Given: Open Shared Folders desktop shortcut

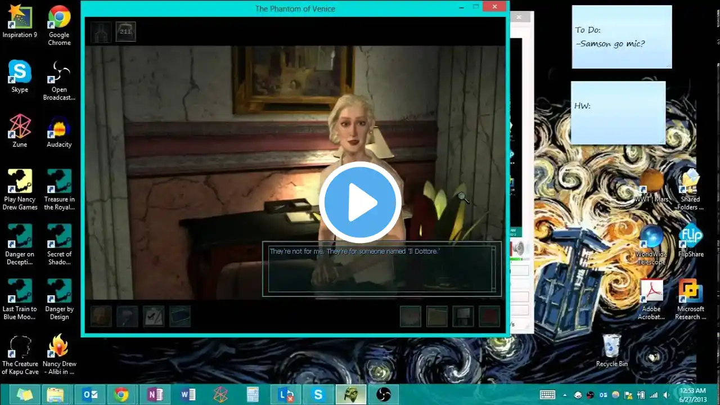Looking at the screenshot, I should tap(690, 190).
